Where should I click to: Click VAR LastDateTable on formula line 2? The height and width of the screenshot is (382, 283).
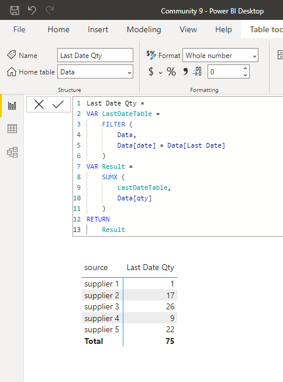coord(119,114)
